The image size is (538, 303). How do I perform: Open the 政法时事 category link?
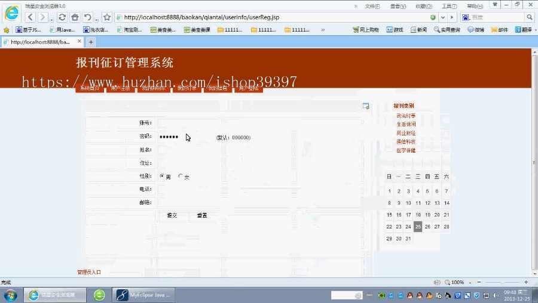click(x=406, y=116)
